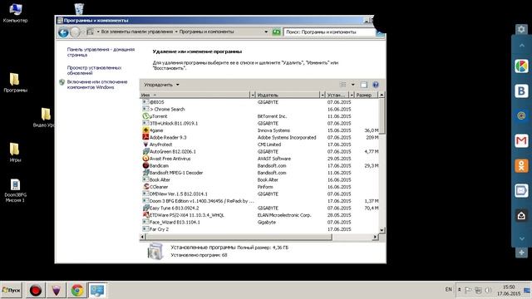Open the purple shield taskbar icon

click(x=56, y=291)
